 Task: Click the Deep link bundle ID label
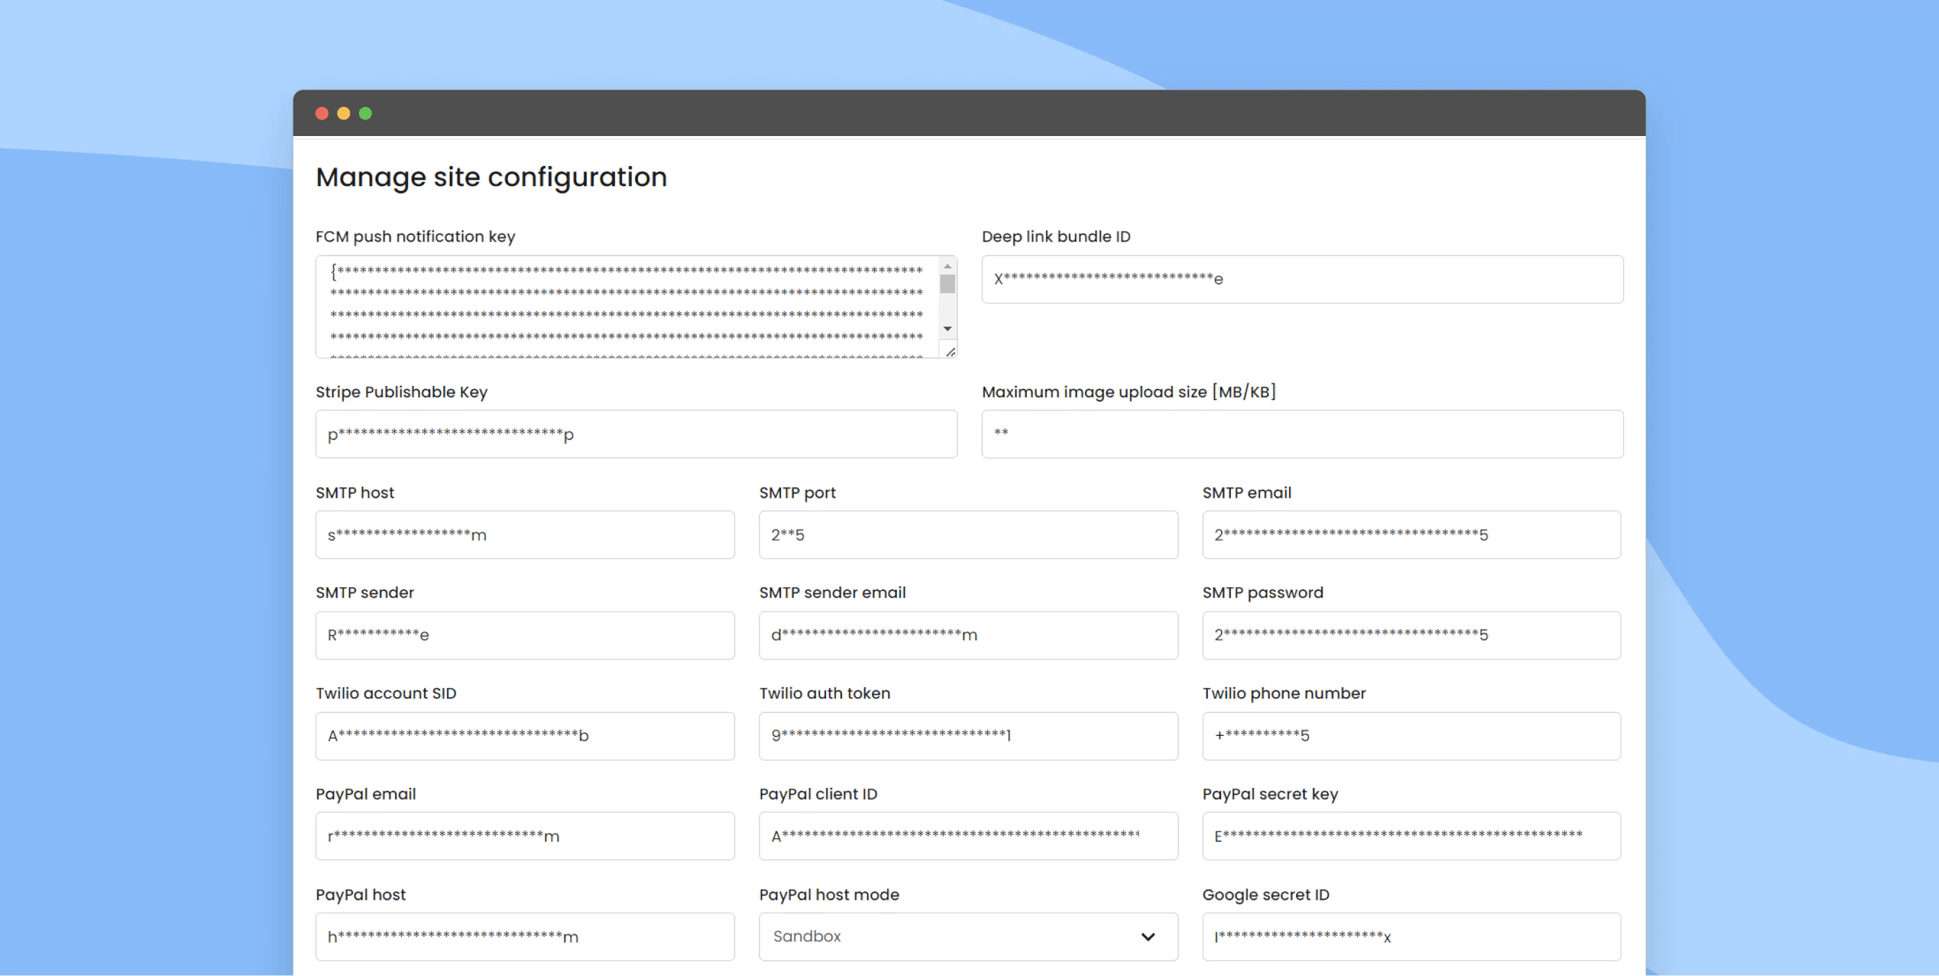click(1056, 237)
